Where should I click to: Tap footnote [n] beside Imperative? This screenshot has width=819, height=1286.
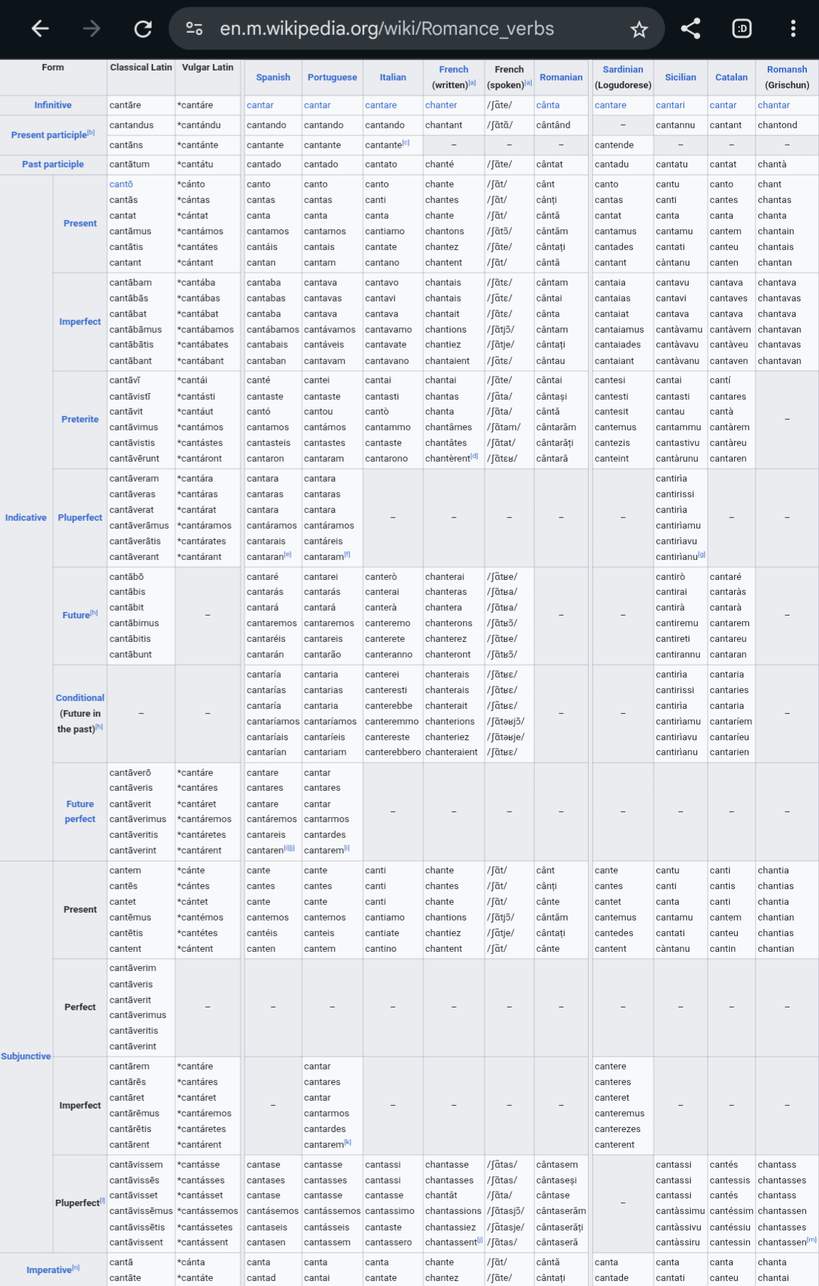click(76, 1267)
